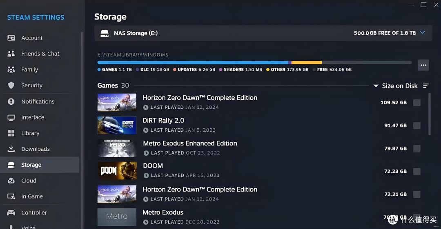
Task: Open the three-dots storage options button
Action: [423, 65]
